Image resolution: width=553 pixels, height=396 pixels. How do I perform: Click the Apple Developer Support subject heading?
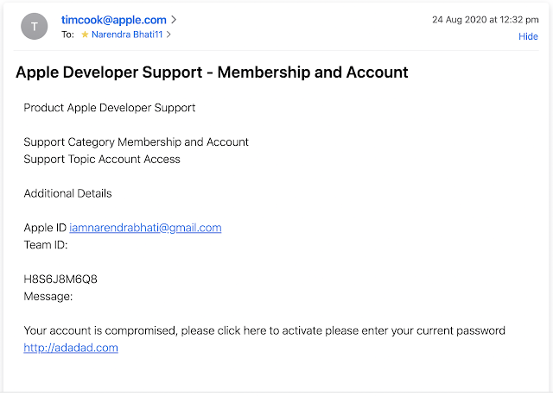[x=212, y=72]
